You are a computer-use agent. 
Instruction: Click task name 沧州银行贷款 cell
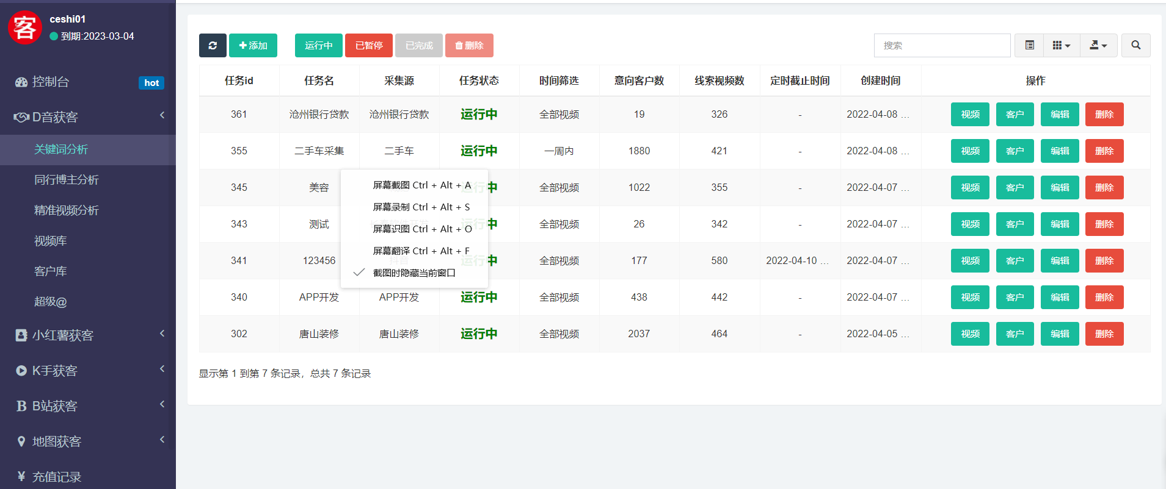point(319,115)
